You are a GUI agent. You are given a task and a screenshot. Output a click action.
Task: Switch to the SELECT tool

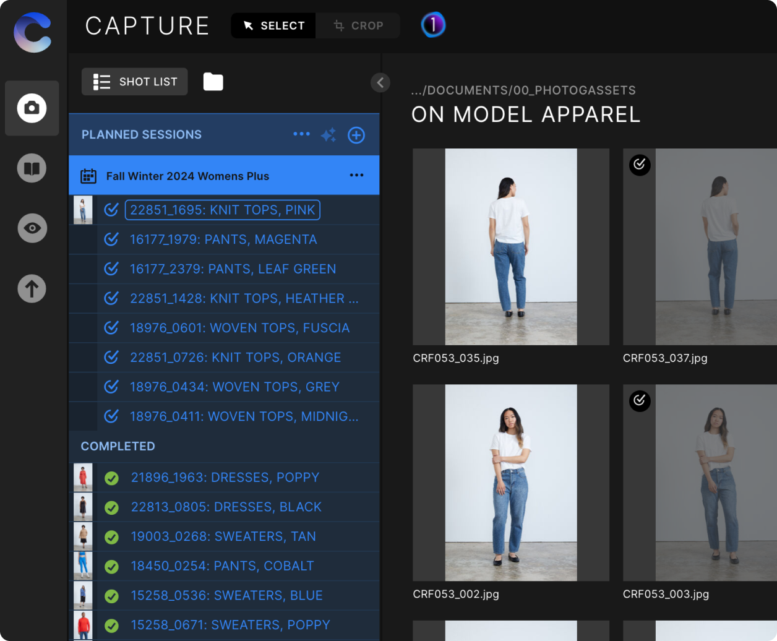coord(273,25)
